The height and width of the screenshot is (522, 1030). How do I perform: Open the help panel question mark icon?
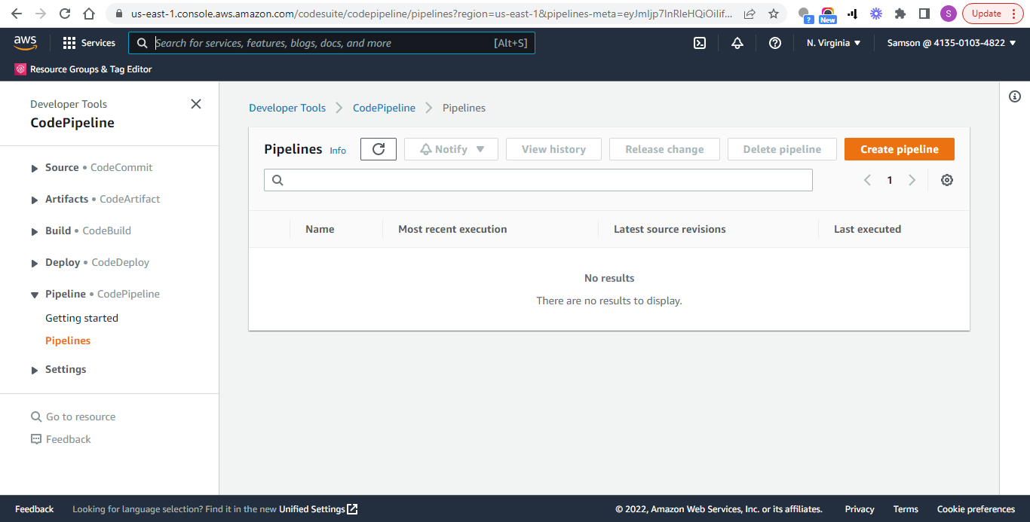click(x=774, y=43)
